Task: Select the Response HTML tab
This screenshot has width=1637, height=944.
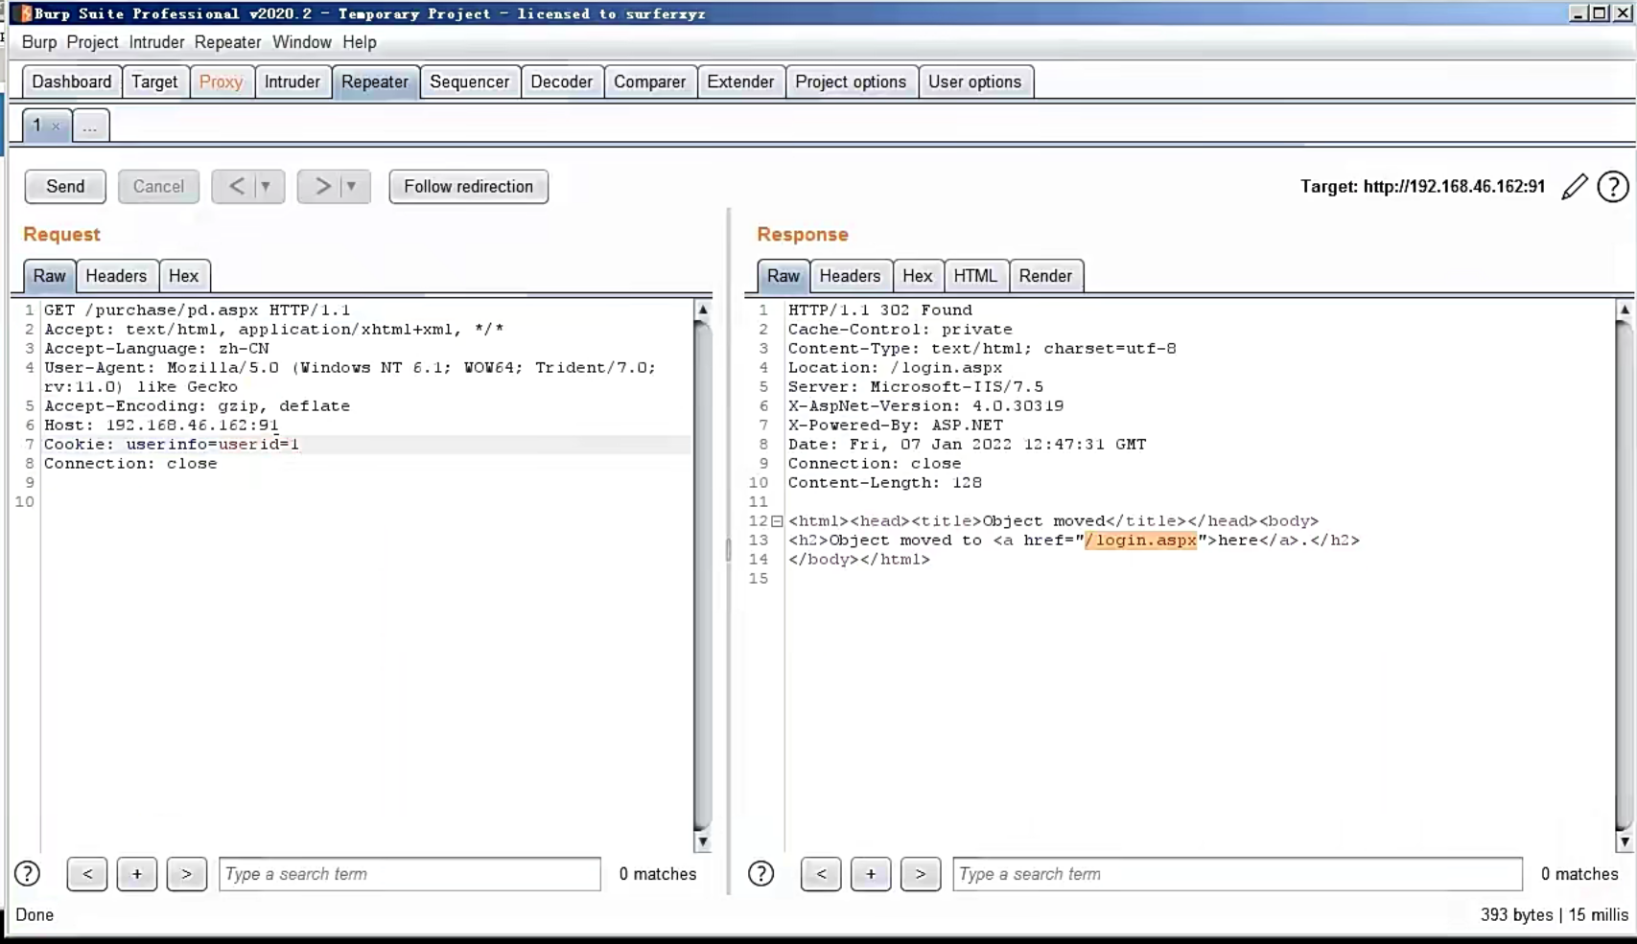Action: pyautogui.click(x=975, y=276)
